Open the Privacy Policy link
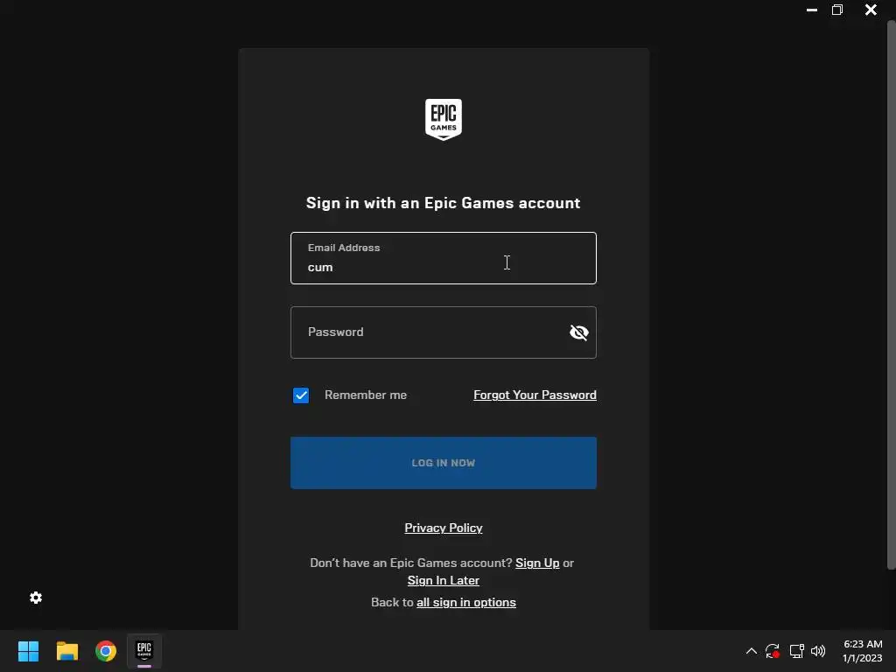The width and height of the screenshot is (896, 672). (443, 528)
